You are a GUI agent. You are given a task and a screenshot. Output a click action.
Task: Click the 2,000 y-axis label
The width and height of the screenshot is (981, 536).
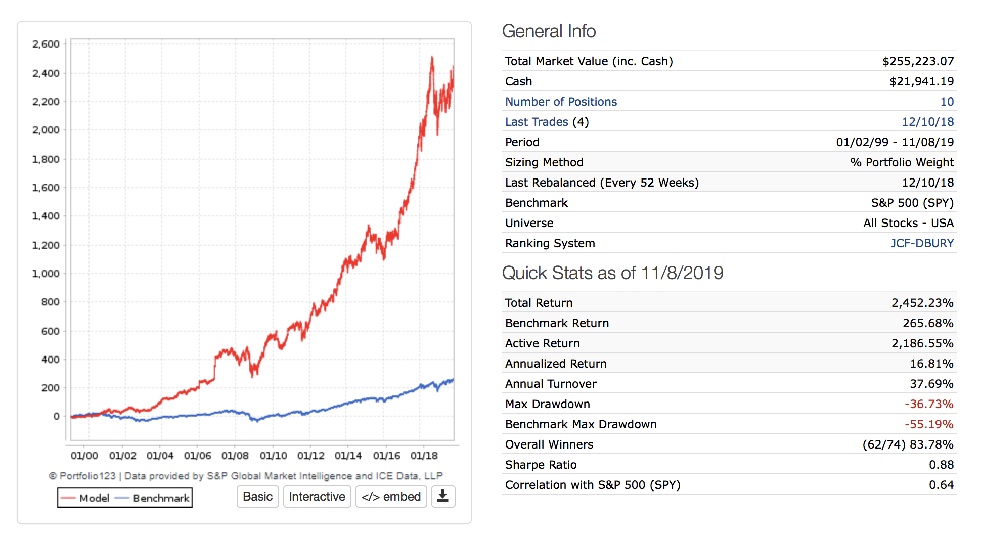point(46,130)
